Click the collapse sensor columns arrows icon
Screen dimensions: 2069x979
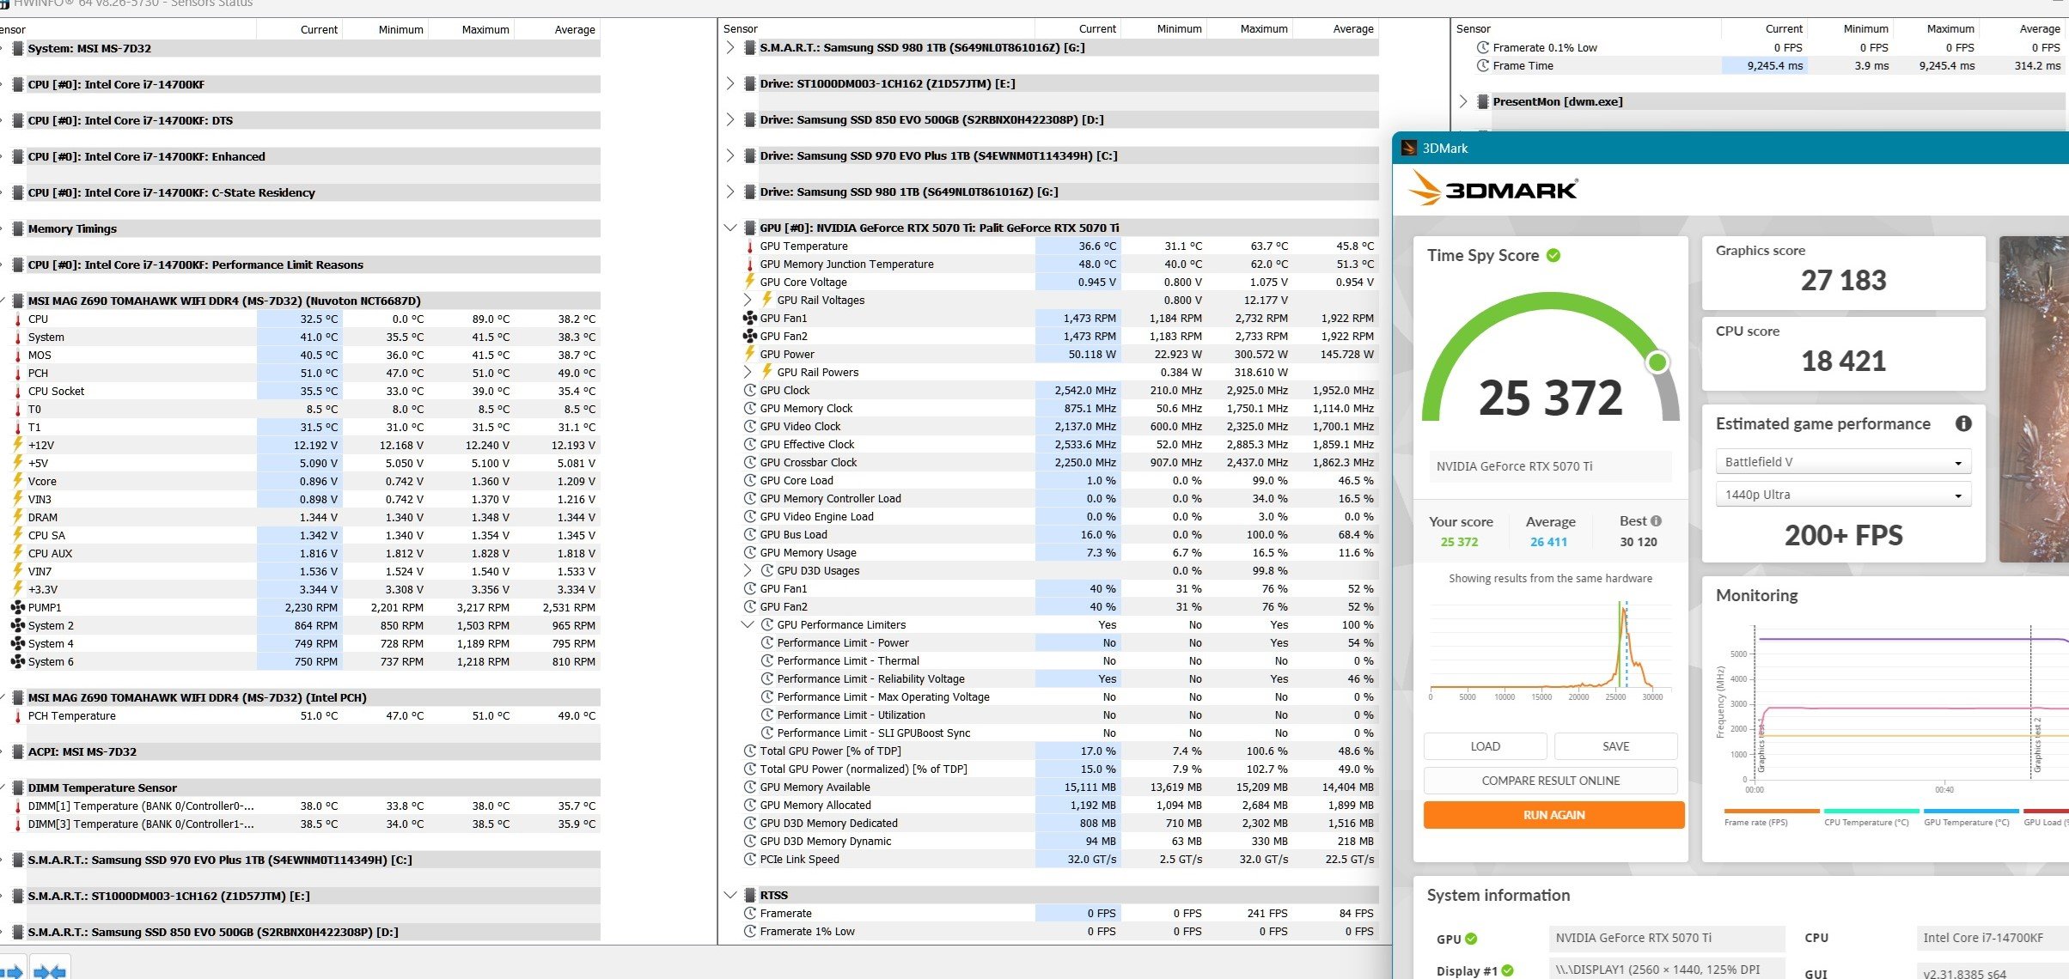click(50, 971)
